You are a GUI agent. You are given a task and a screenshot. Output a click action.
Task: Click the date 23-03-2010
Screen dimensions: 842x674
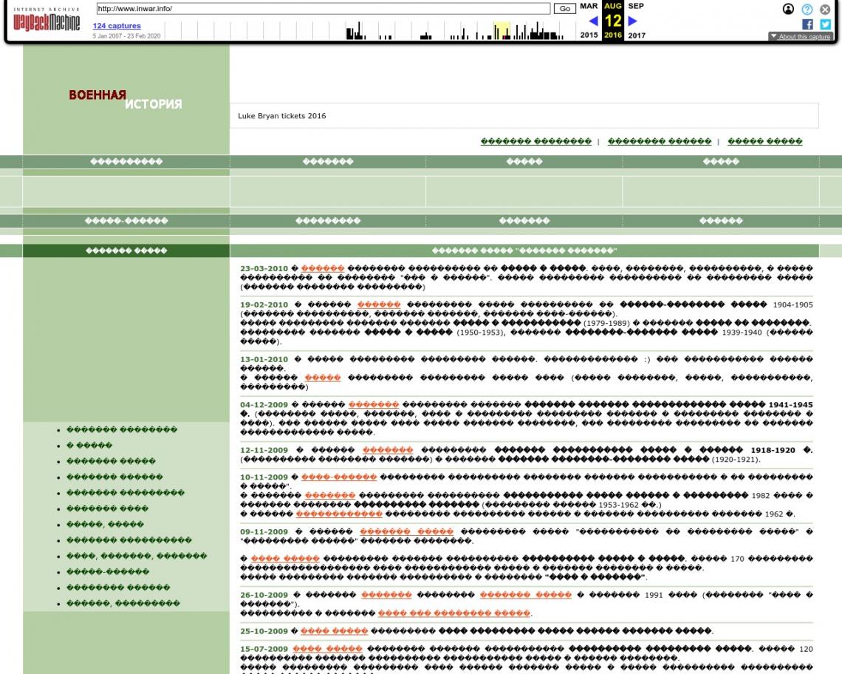tap(264, 269)
